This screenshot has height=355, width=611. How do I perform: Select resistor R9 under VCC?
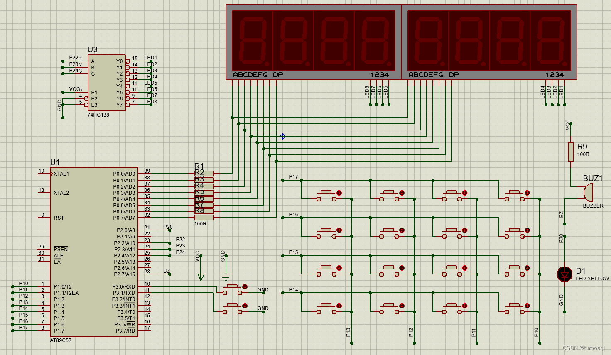click(x=571, y=152)
